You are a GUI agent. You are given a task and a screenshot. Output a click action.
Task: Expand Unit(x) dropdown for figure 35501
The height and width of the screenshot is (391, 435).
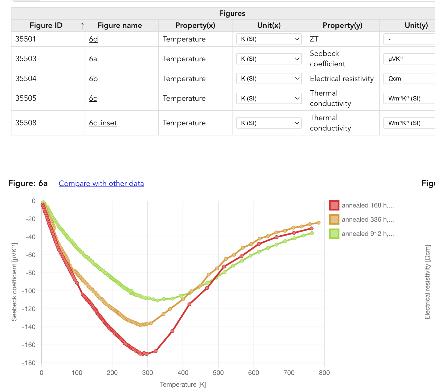coord(269,39)
